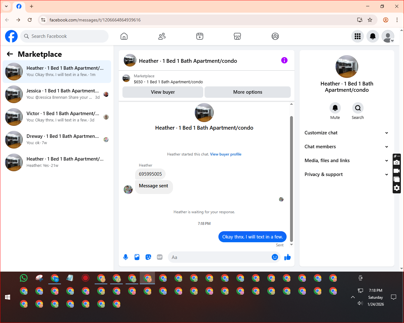Choose a GIF with the GIF icon
Image resolution: width=404 pixels, height=323 pixels.
160,257
